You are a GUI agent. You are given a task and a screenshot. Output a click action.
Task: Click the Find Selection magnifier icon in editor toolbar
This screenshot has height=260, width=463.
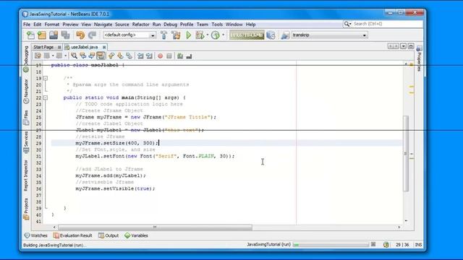[x=74, y=56]
